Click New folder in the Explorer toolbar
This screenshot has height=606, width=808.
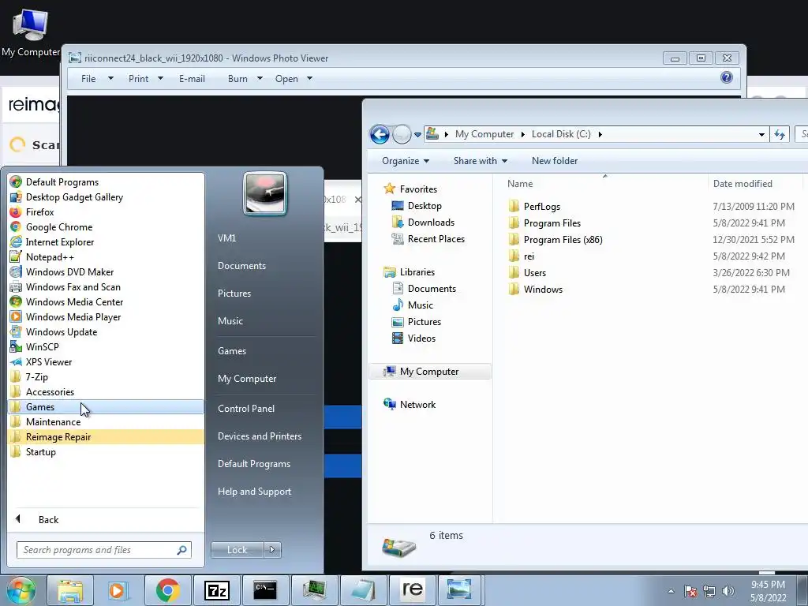click(x=555, y=161)
